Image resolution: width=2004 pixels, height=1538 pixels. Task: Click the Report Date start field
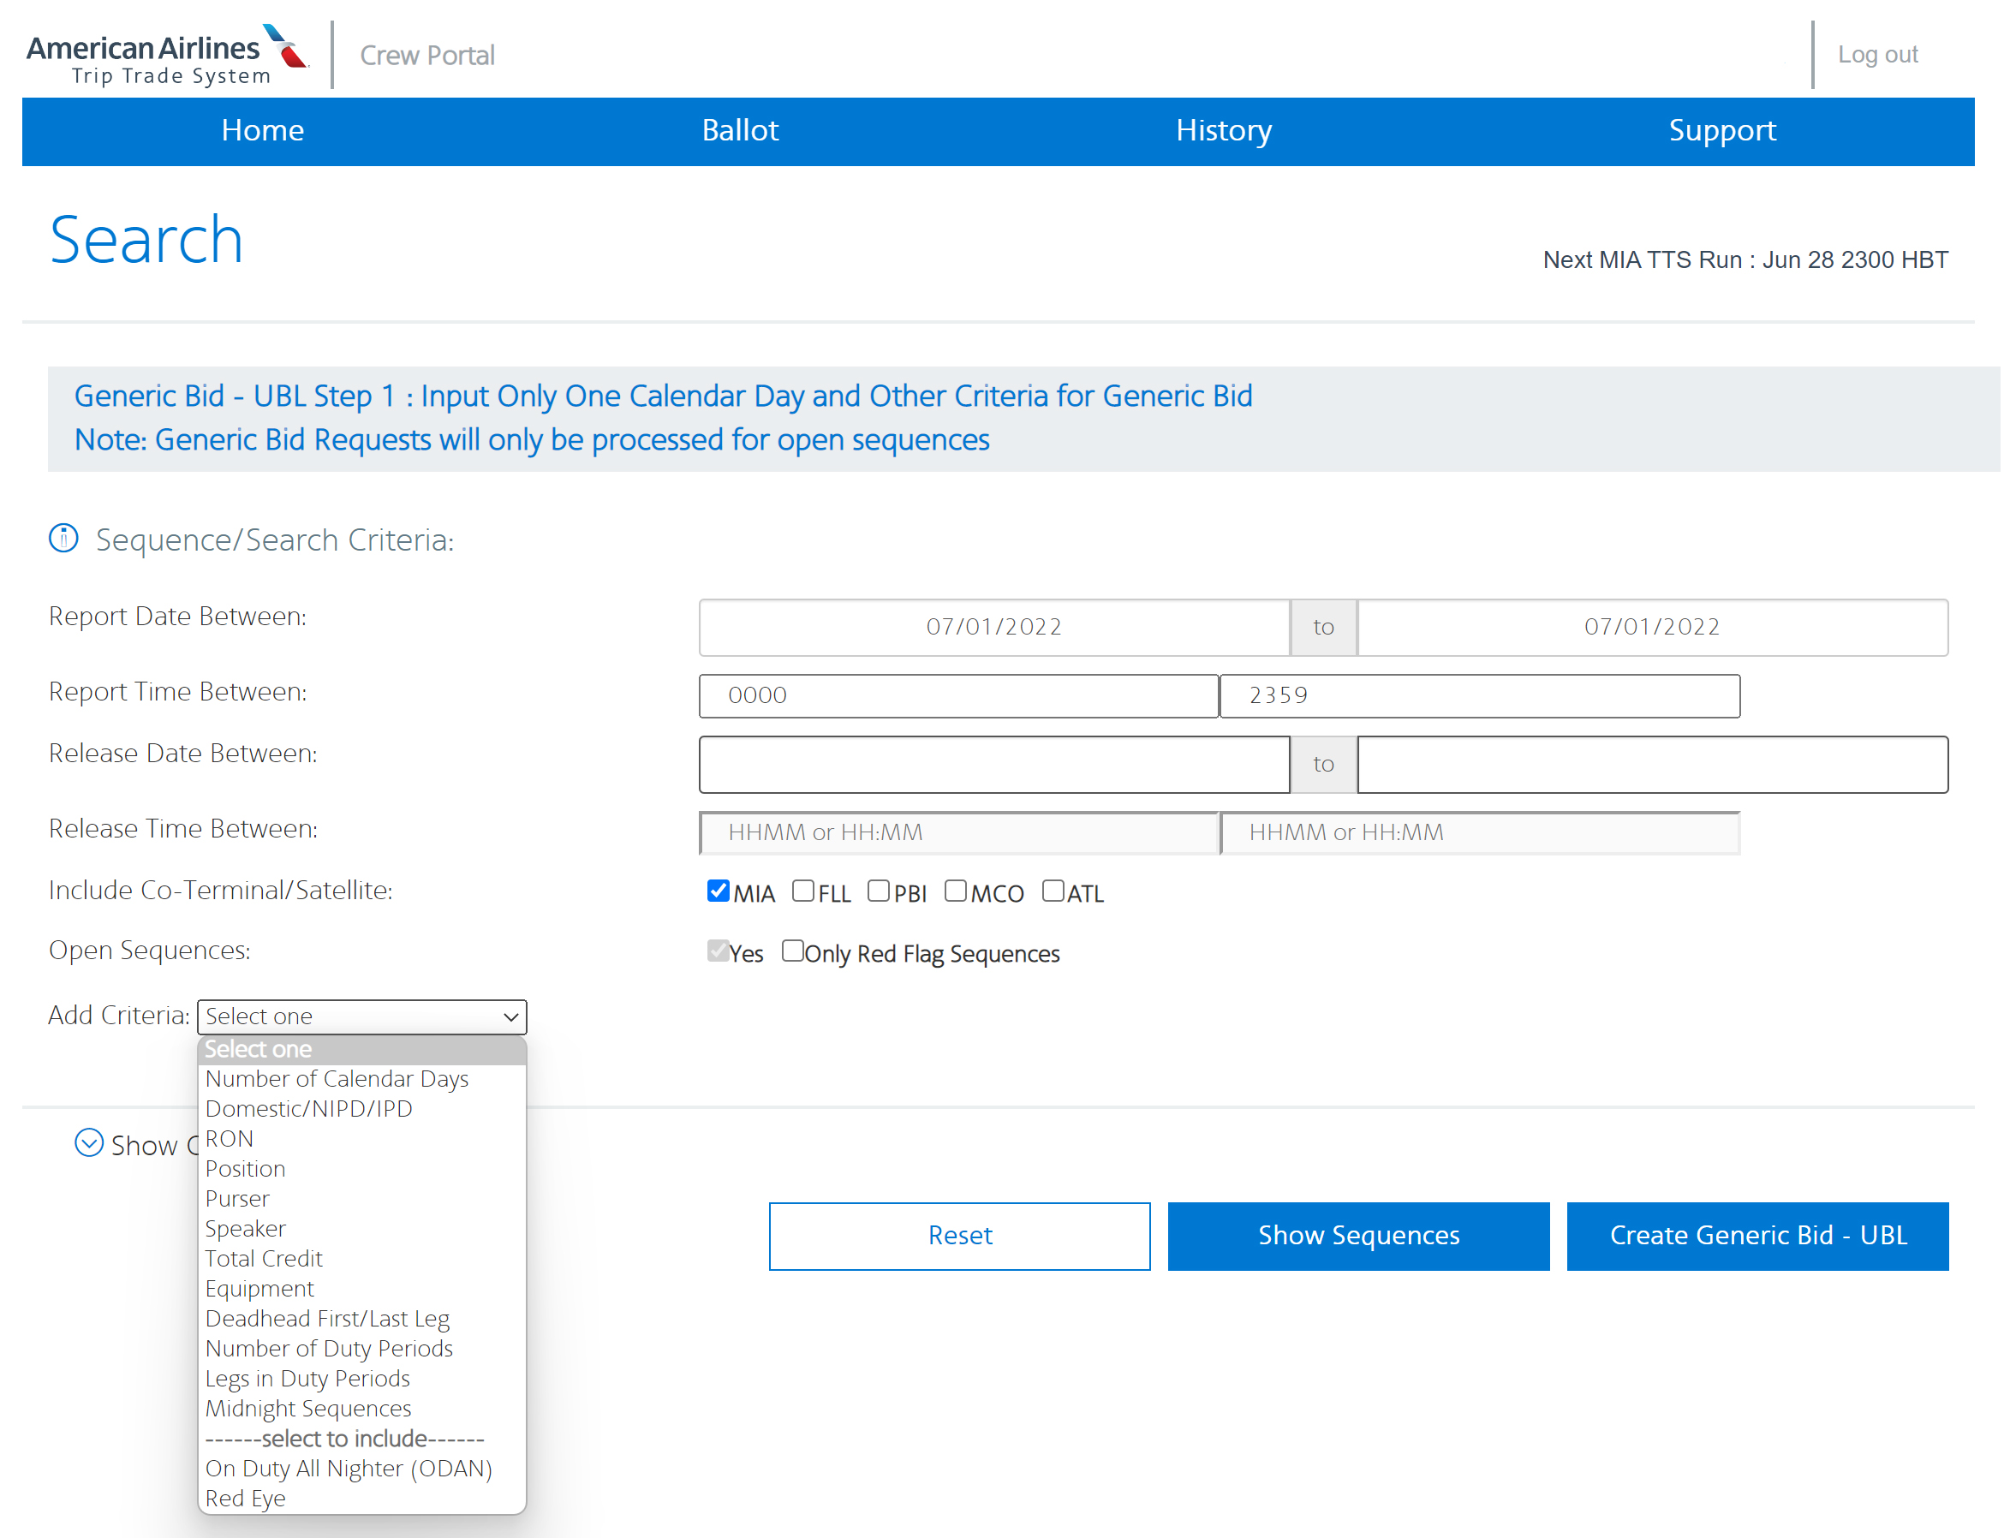pos(994,627)
